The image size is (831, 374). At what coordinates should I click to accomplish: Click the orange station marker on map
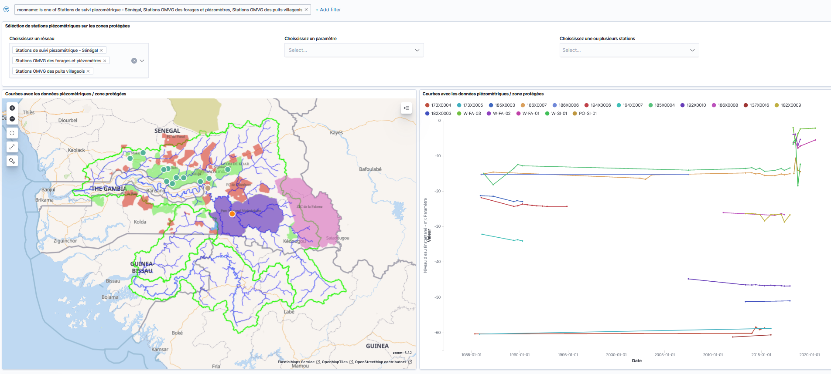tap(232, 214)
